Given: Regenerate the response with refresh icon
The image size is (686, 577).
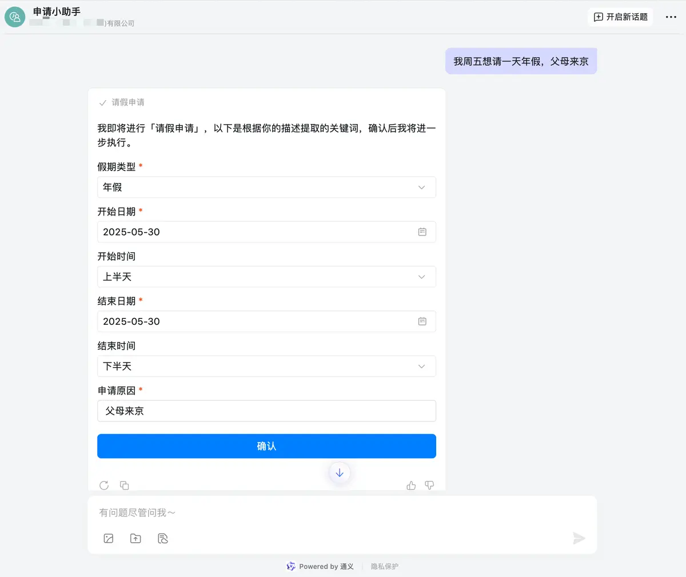Looking at the screenshot, I should pos(104,486).
